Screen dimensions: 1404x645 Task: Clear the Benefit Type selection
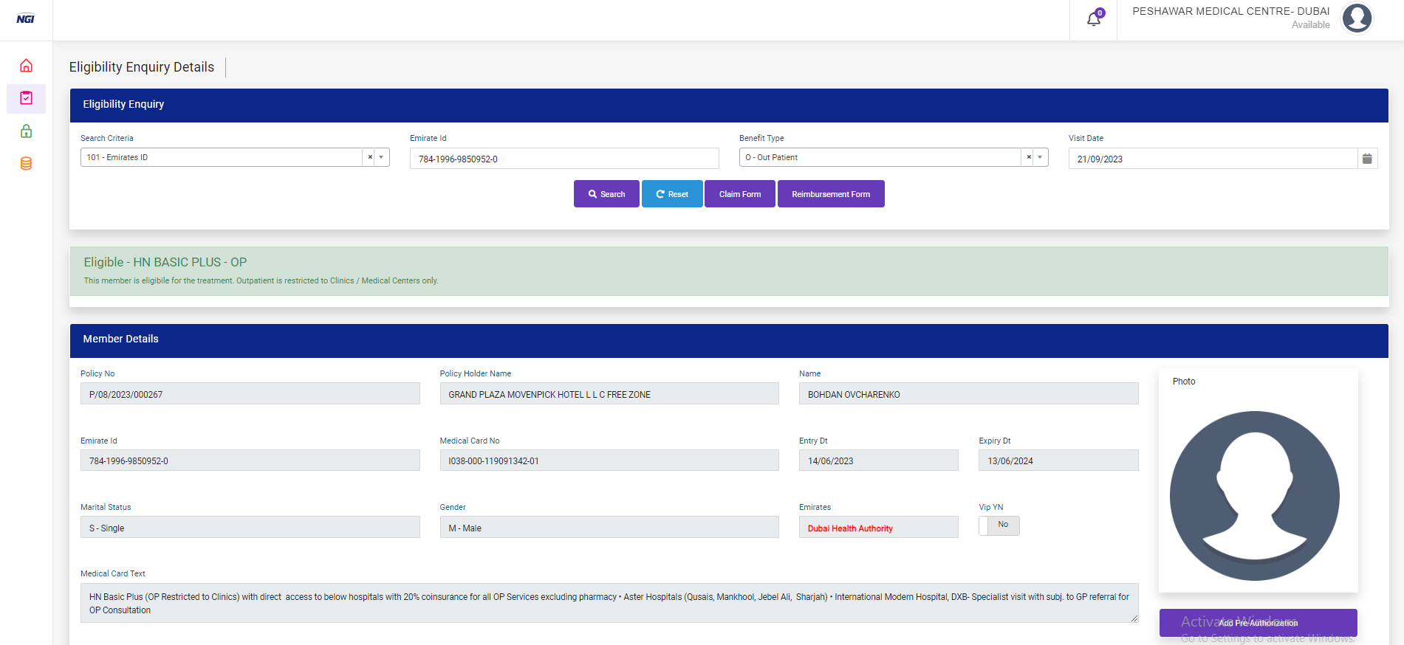click(x=1029, y=157)
